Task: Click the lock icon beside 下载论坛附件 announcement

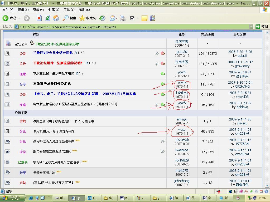Action: 8,63
